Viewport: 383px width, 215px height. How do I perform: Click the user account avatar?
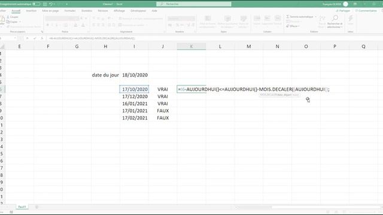click(x=345, y=4)
